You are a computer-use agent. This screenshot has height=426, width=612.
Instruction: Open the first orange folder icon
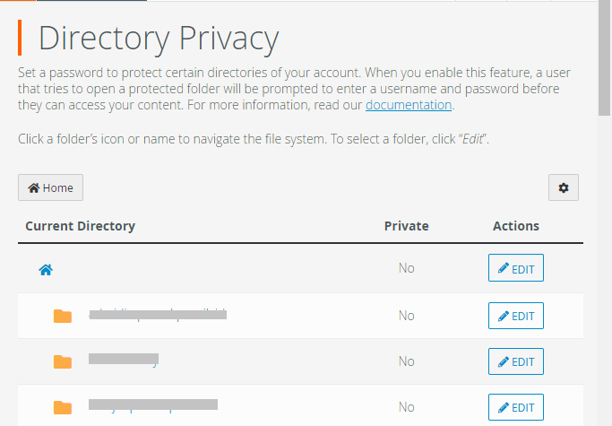(x=62, y=316)
